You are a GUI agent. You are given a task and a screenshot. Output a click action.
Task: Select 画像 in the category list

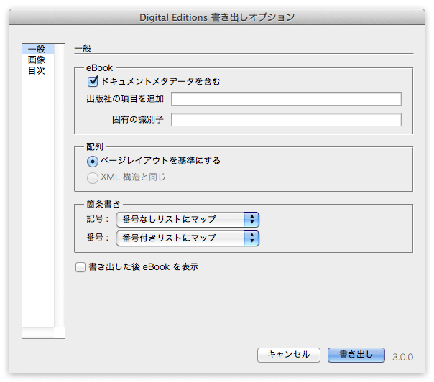coord(36,60)
